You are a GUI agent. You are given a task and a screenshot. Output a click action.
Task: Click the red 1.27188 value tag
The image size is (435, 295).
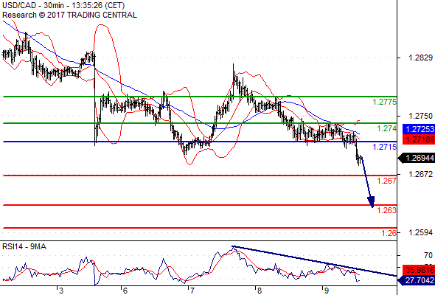coord(419,139)
